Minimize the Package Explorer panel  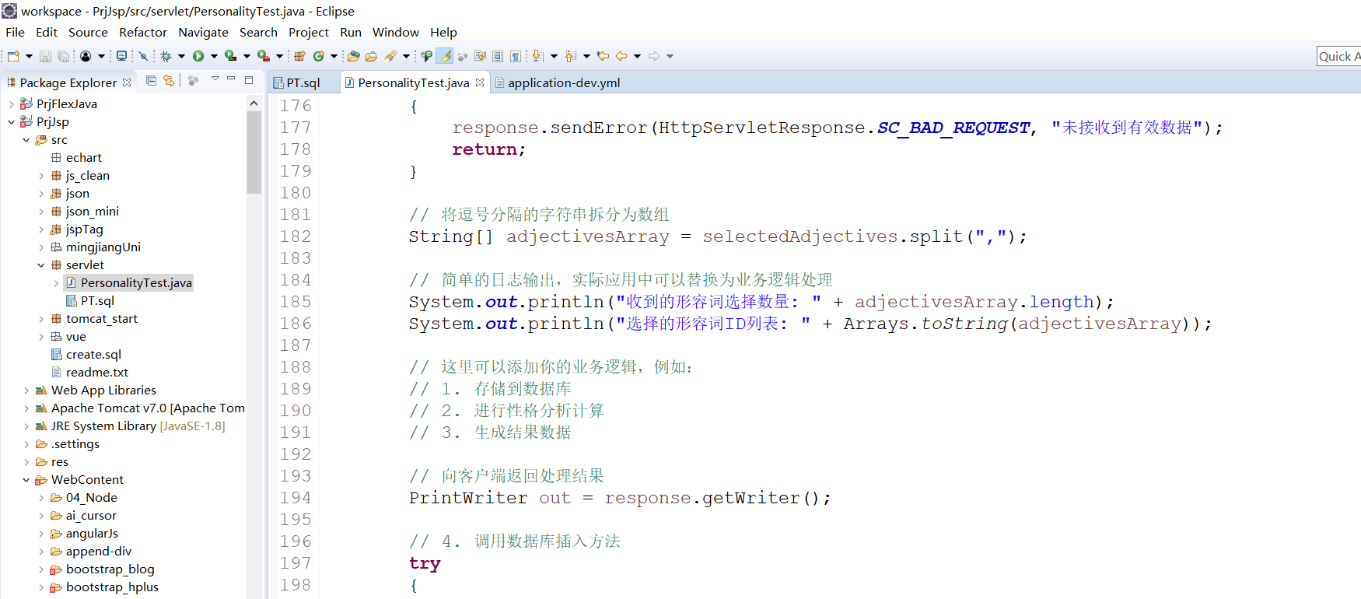231,79
